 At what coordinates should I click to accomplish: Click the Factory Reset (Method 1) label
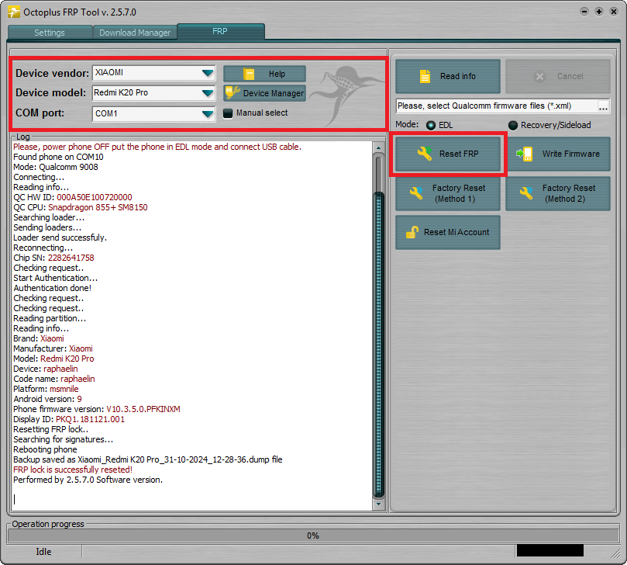458,193
